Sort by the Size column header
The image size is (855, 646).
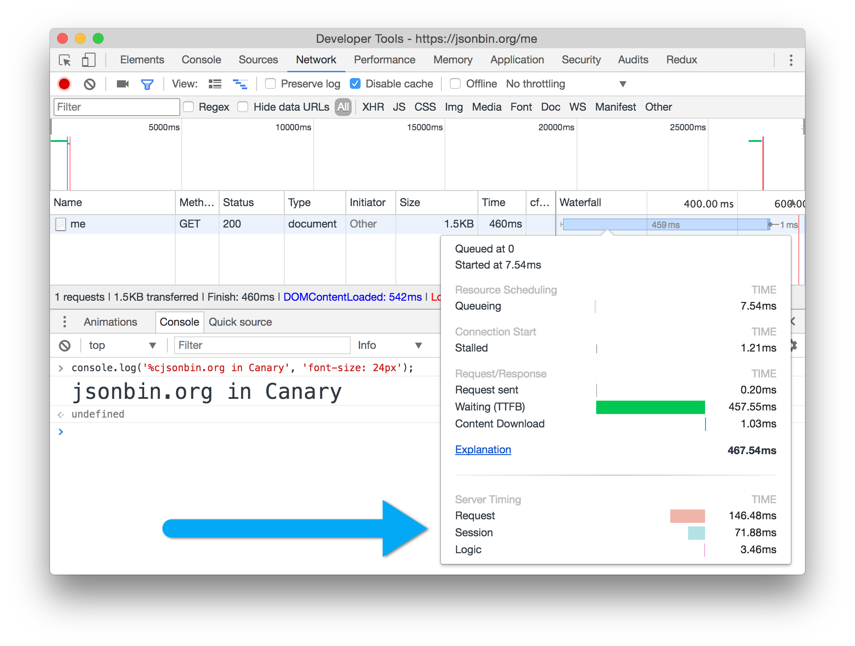(436, 203)
